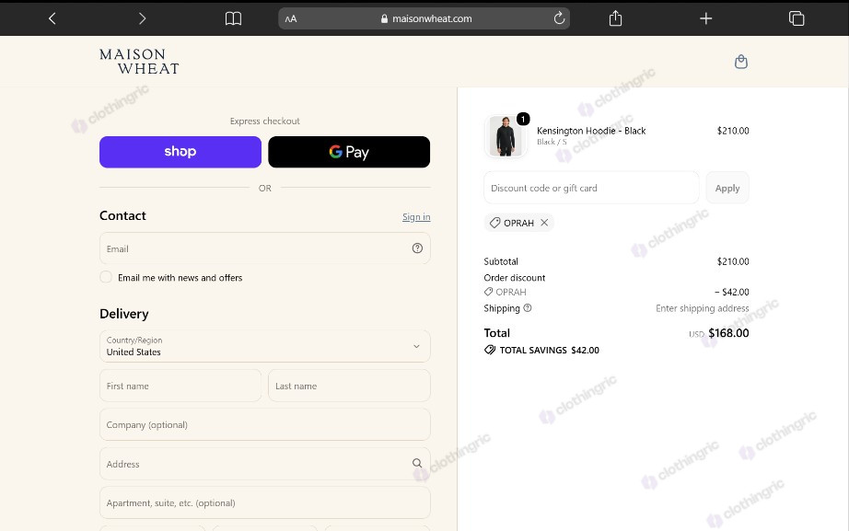Click the browser forward arrow
Image resolution: width=849 pixels, height=531 pixels.
coord(142,18)
